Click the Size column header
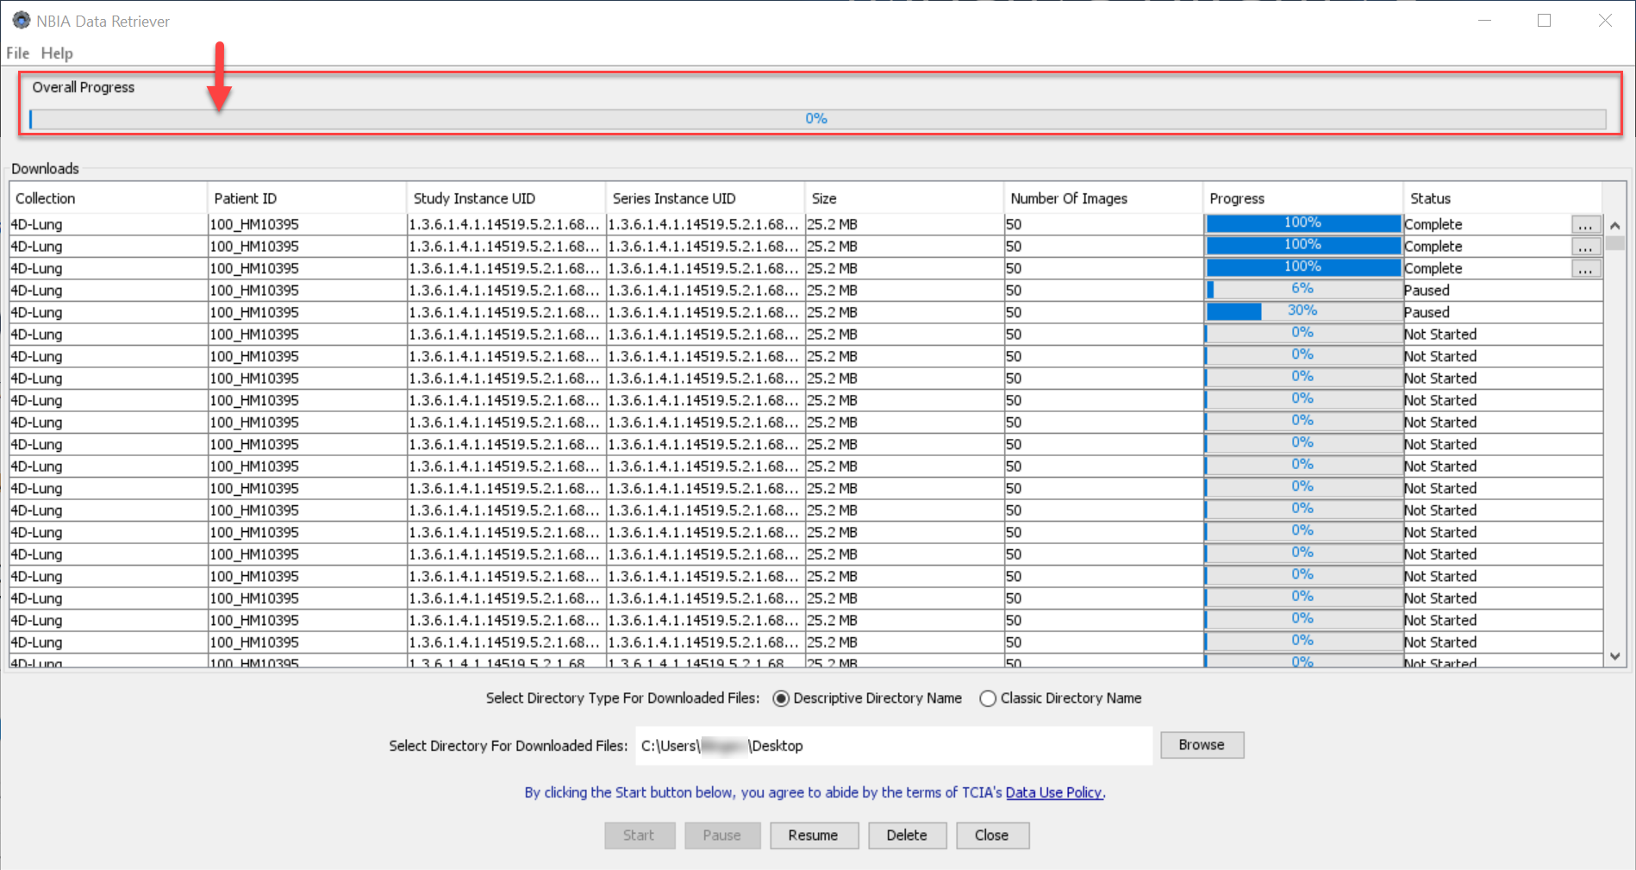1636x870 pixels. tap(904, 198)
